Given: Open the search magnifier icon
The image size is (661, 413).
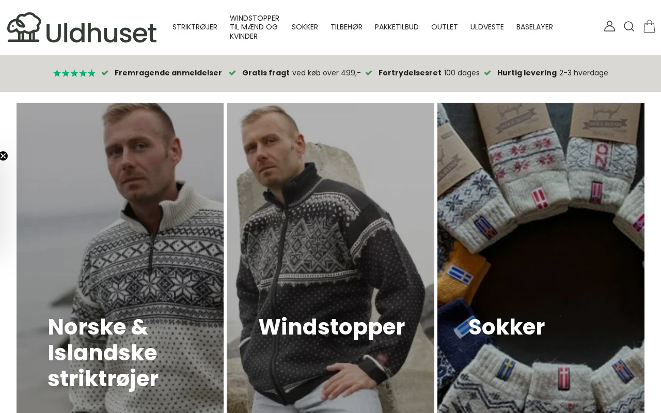Looking at the screenshot, I should point(629,26).
